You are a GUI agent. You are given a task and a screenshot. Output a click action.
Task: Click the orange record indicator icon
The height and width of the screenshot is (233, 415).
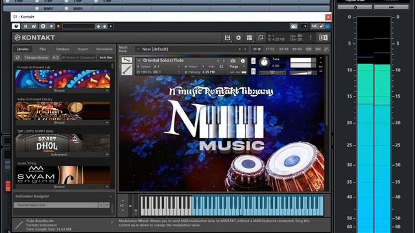pyautogui.click(x=58, y=27)
